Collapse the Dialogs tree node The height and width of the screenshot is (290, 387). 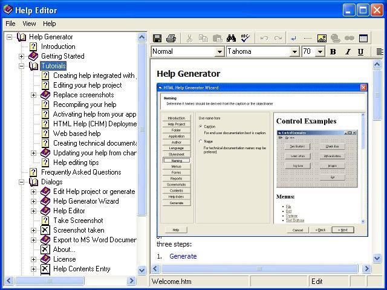[21, 182]
